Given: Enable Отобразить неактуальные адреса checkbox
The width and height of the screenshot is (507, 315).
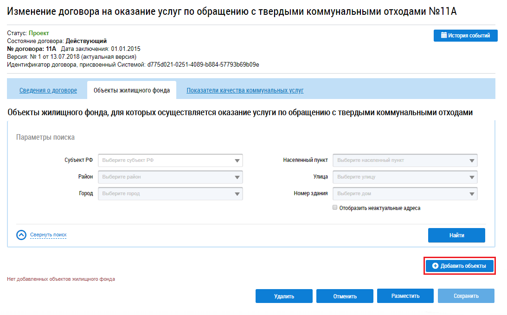Looking at the screenshot, I should 335,208.
